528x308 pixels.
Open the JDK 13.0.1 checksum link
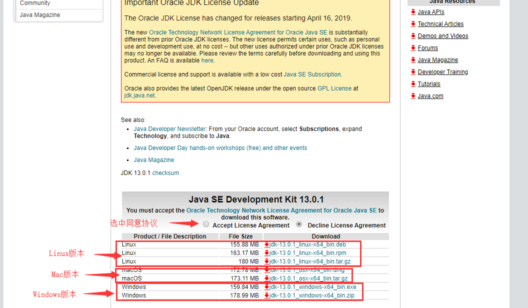(165, 173)
